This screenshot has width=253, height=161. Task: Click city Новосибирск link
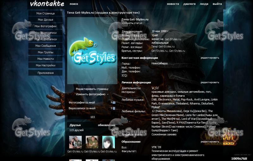pos(160,63)
